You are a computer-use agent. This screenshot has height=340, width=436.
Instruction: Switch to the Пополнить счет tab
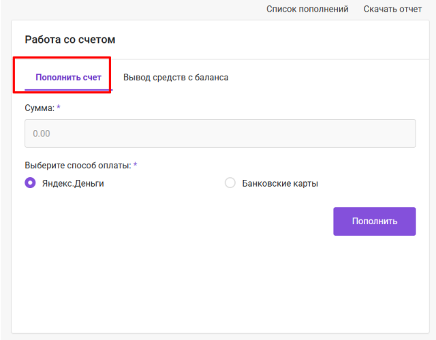[68, 77]
